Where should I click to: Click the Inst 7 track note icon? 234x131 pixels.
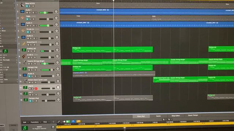point(26,94)
